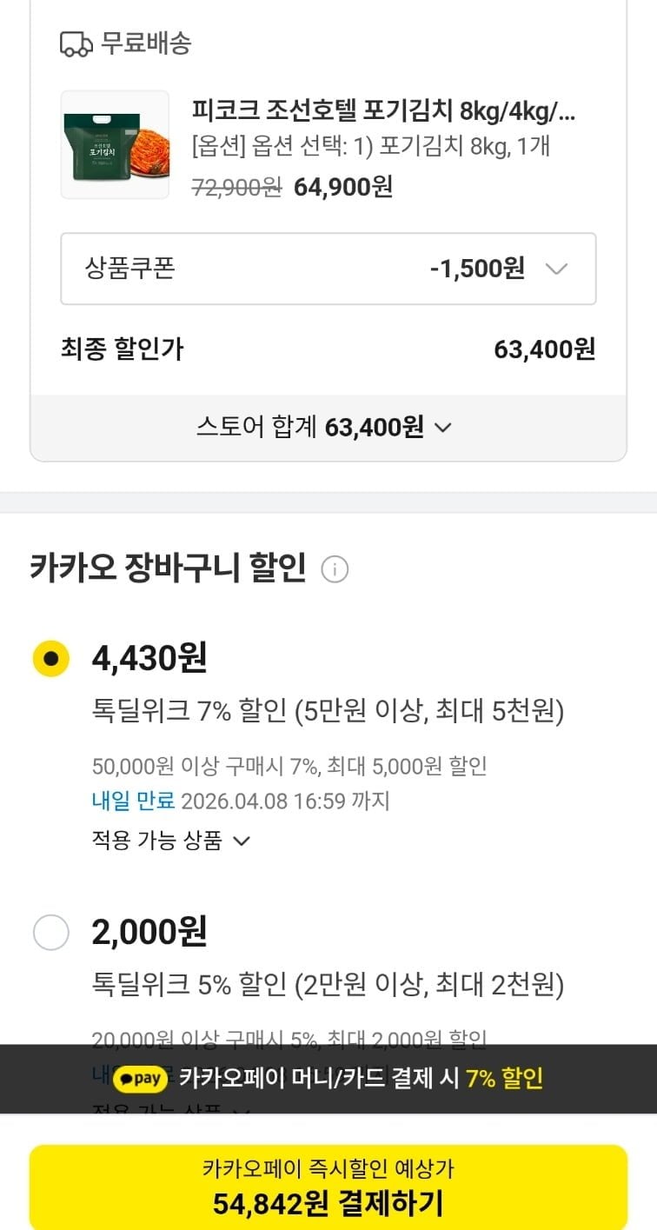The width and height of the screenshot is (657, 1230).
Task: Open info icon beside 카카오 장바구니 할인
Action: (335, 569)
